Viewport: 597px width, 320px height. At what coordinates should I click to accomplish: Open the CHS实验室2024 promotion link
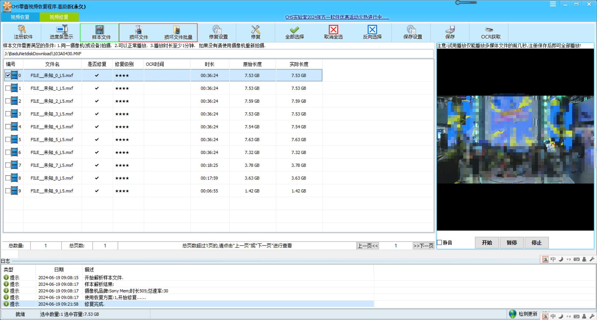337,17
